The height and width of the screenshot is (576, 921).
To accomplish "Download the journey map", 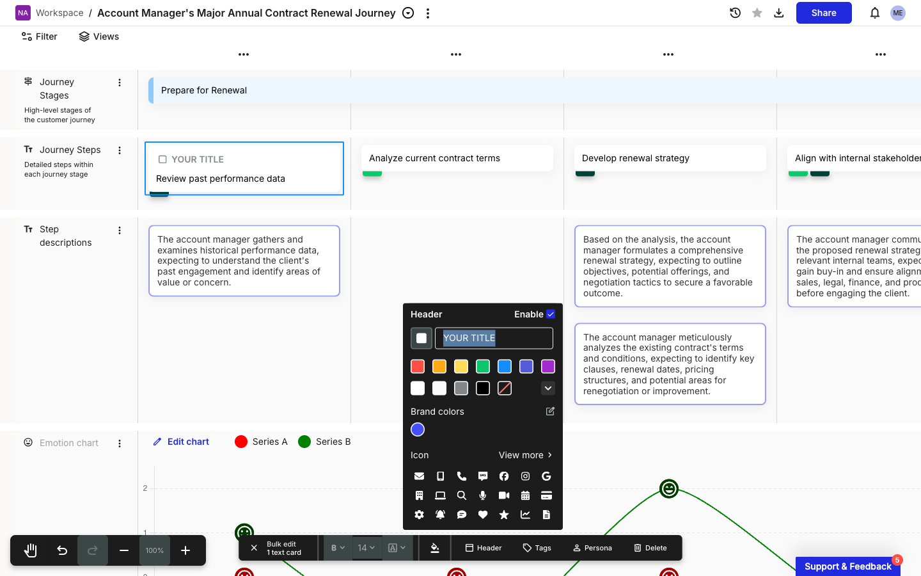I will [779, 13].
